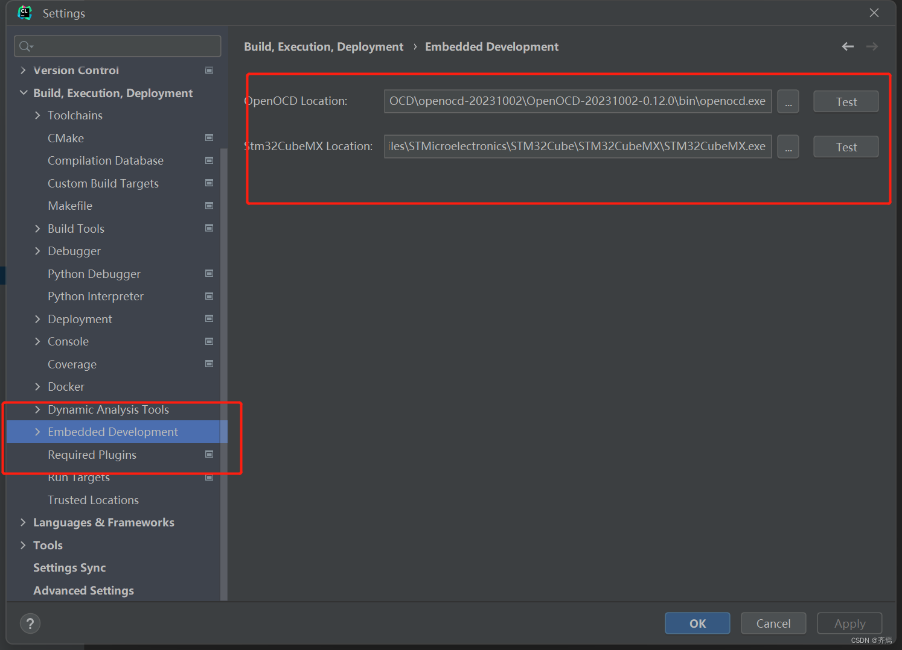The height and width of the screenshot is (650, 902).
Task: Expand the Toolchains node
Action: [x=37, y=115]
